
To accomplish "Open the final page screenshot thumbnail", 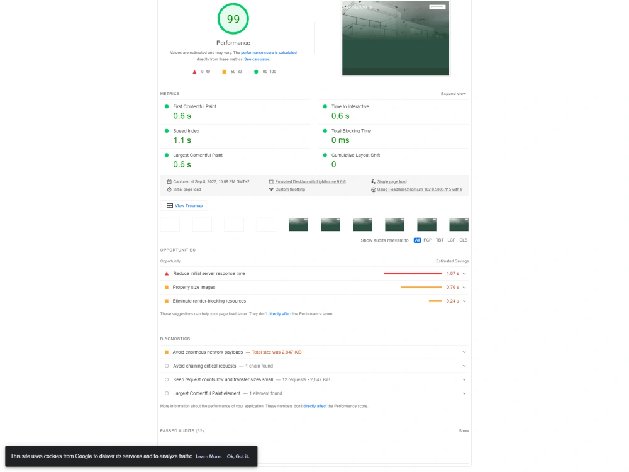I will click(396, 38).
